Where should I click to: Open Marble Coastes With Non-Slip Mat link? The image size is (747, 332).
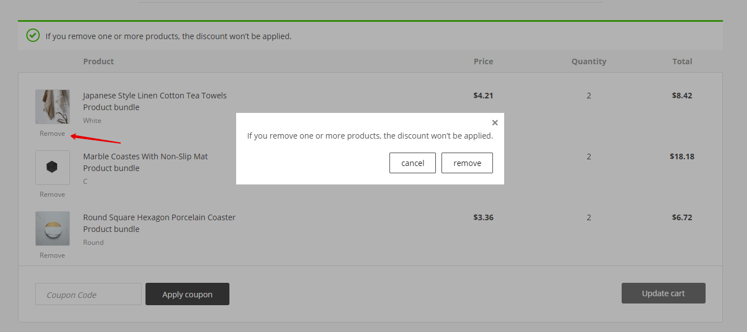[x=145, y=156]
